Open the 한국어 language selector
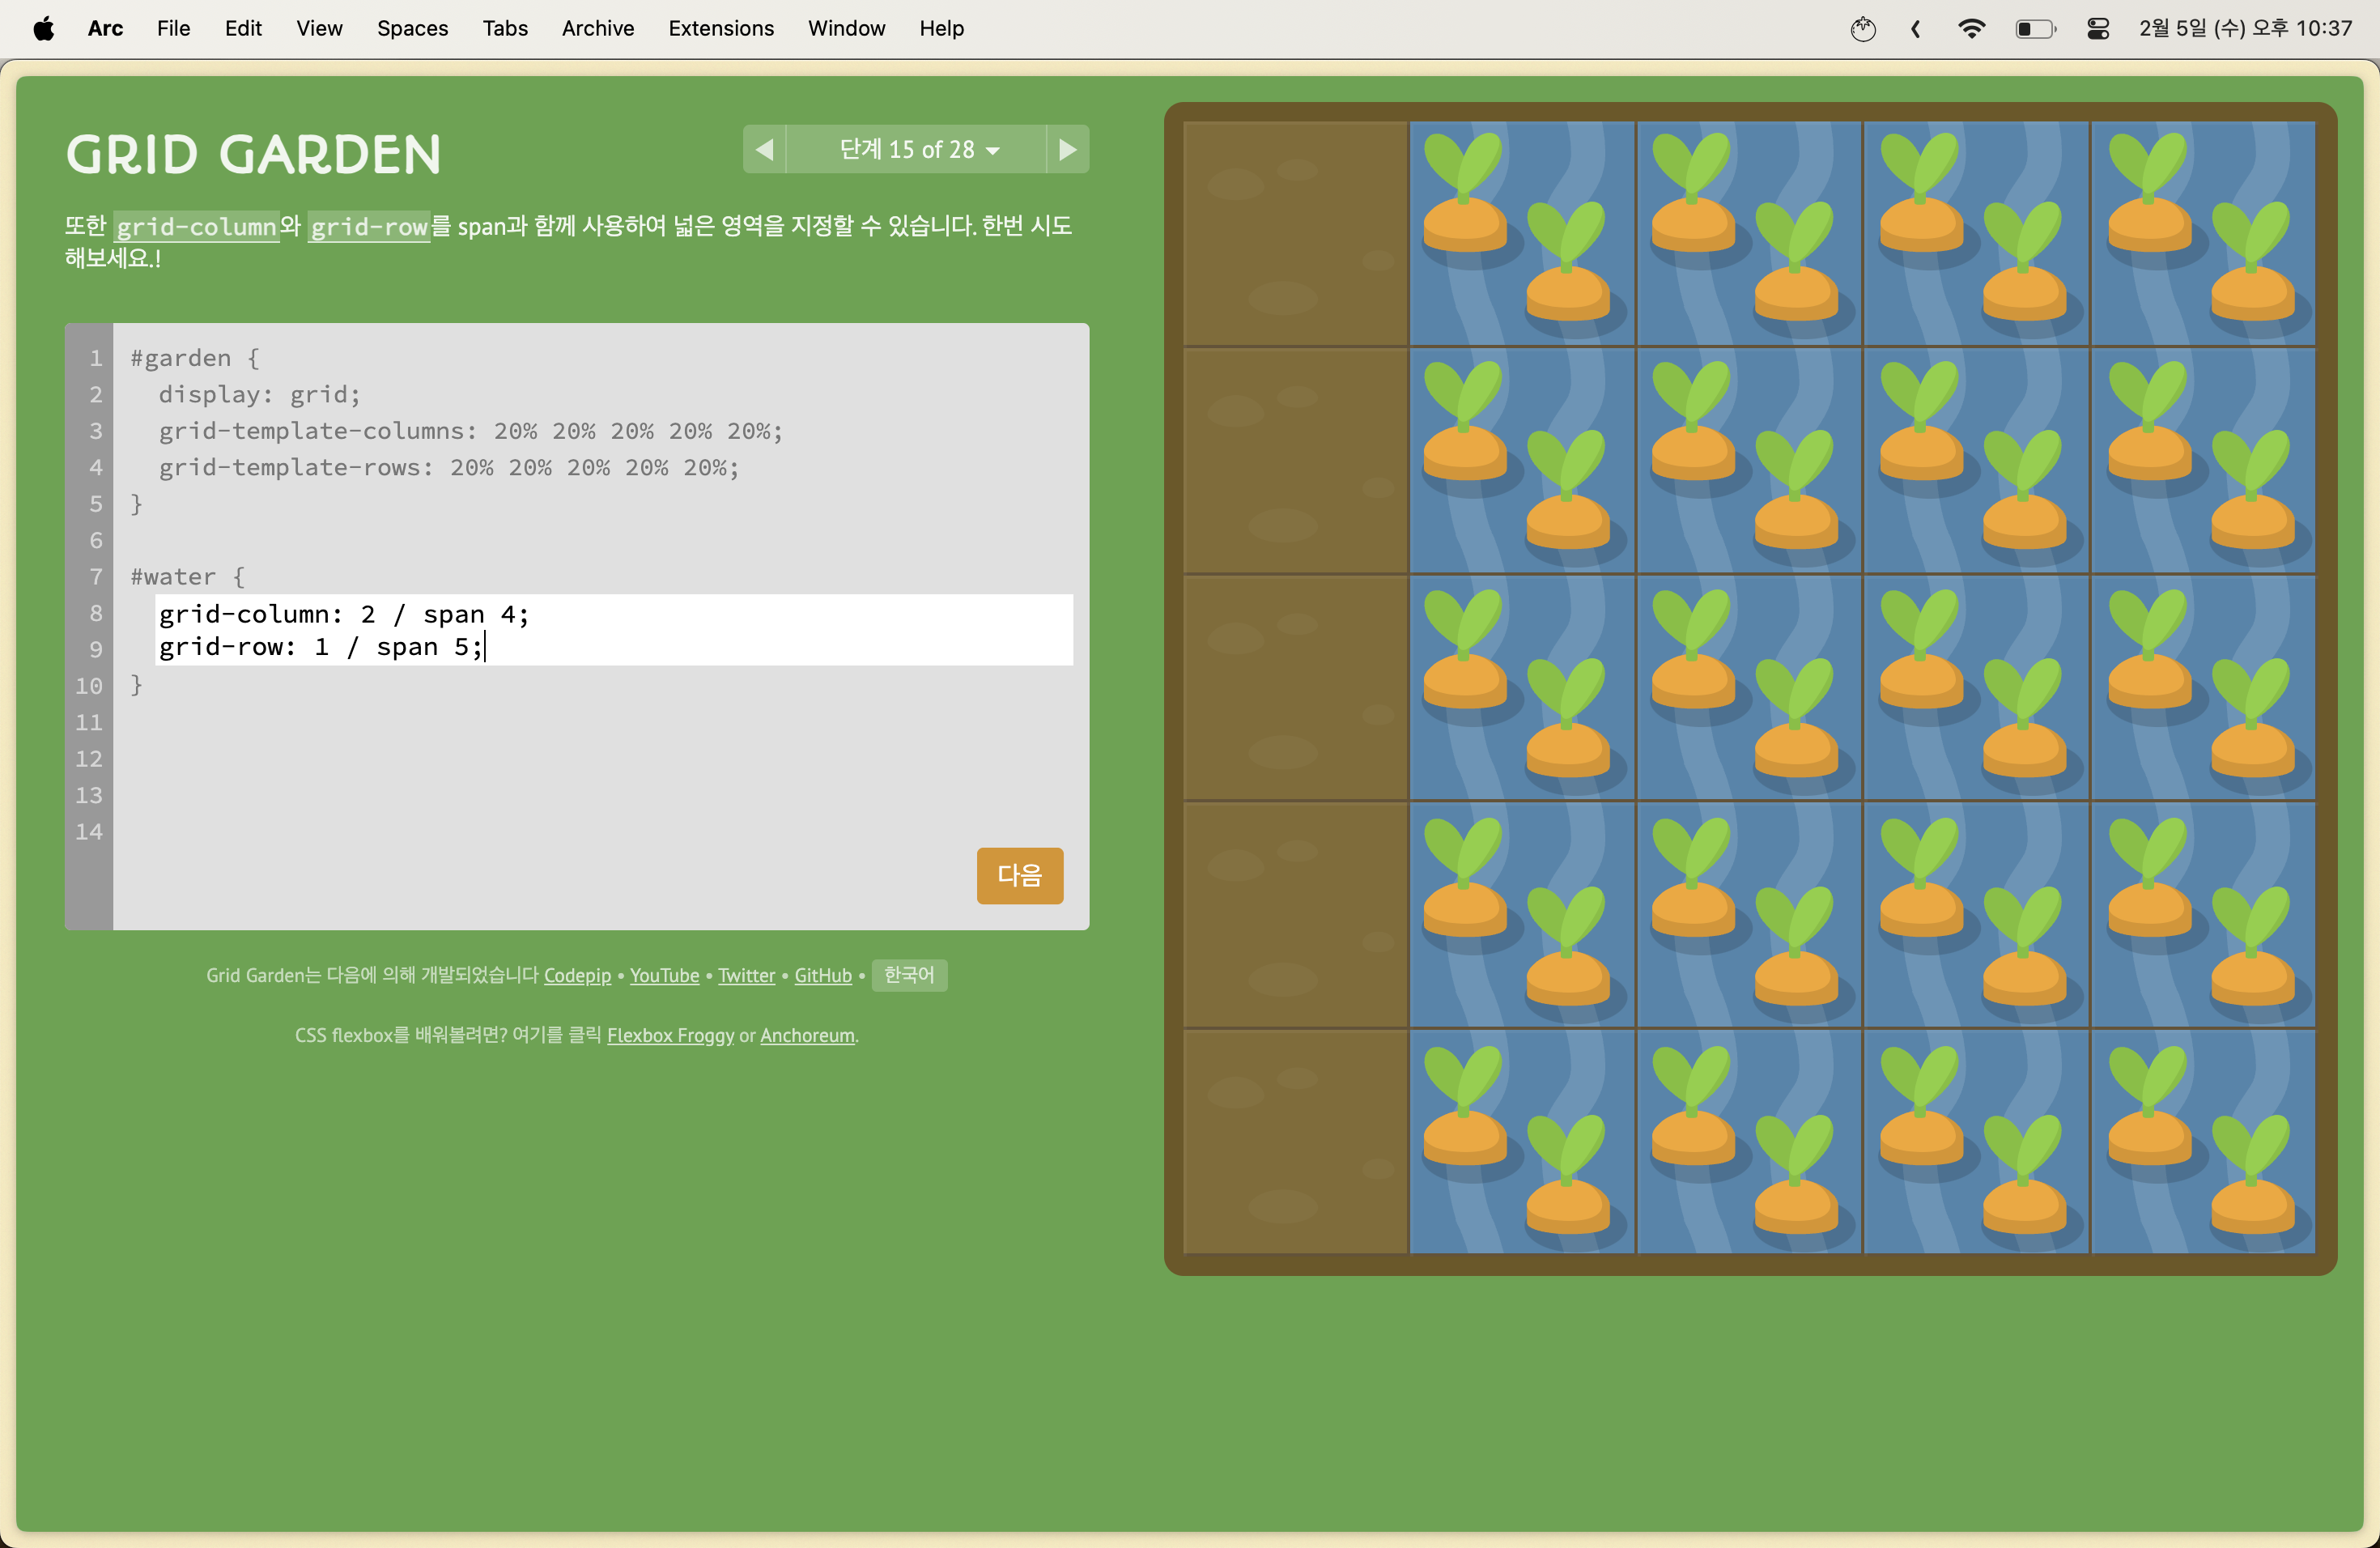 908,974
